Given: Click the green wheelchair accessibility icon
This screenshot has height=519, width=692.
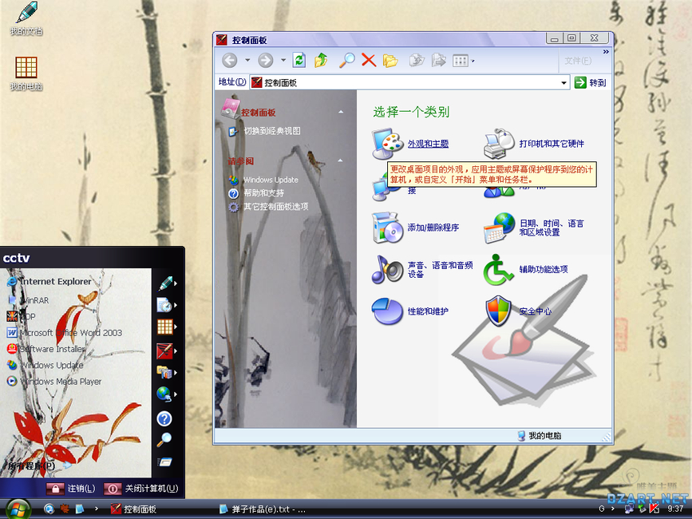Looking at the screenshot, I should coord(499,270).
